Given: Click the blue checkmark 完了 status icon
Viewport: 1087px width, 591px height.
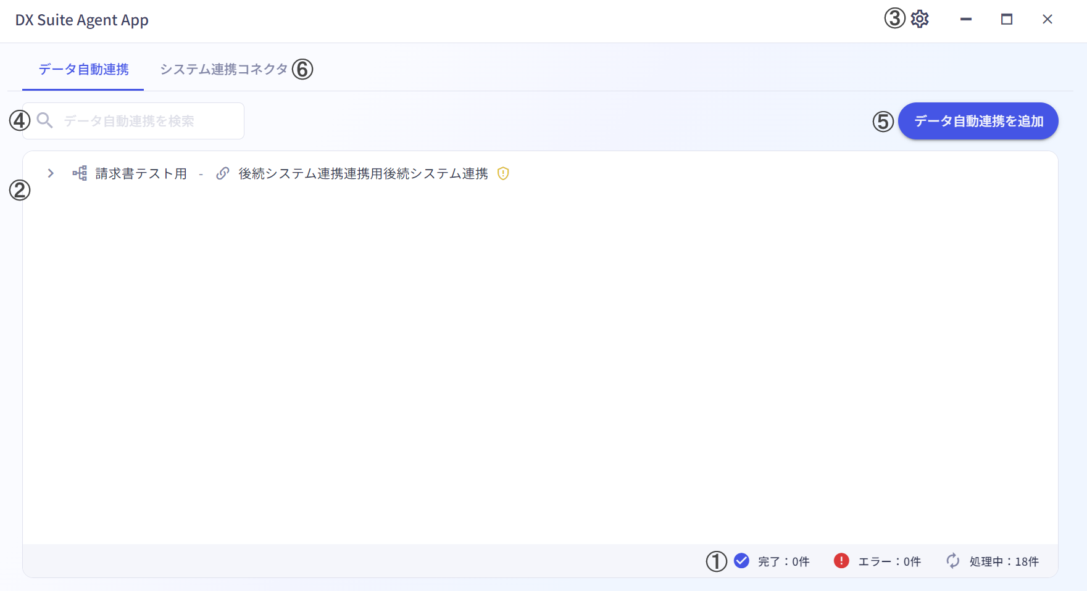Looking at the screenshot, I should pos(741,561).
